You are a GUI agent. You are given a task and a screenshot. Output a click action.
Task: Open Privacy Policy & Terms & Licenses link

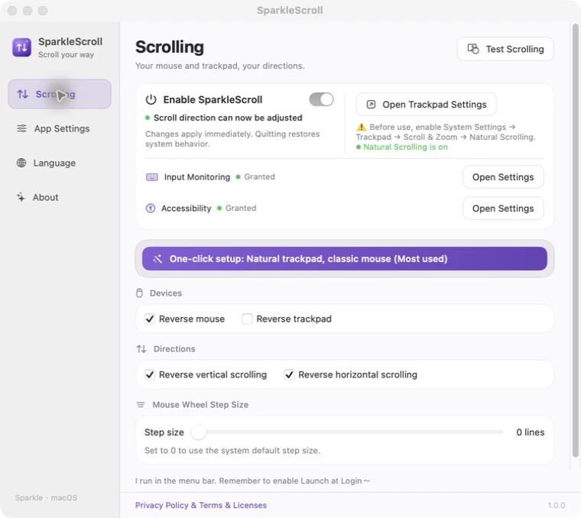point(201,505)
